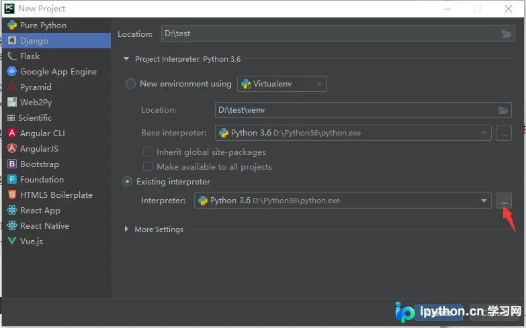Click the Web2Py project icon

pos(12,102)
